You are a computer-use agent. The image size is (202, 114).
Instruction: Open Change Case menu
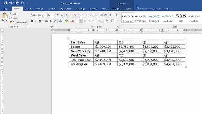[x=68, y=15]
